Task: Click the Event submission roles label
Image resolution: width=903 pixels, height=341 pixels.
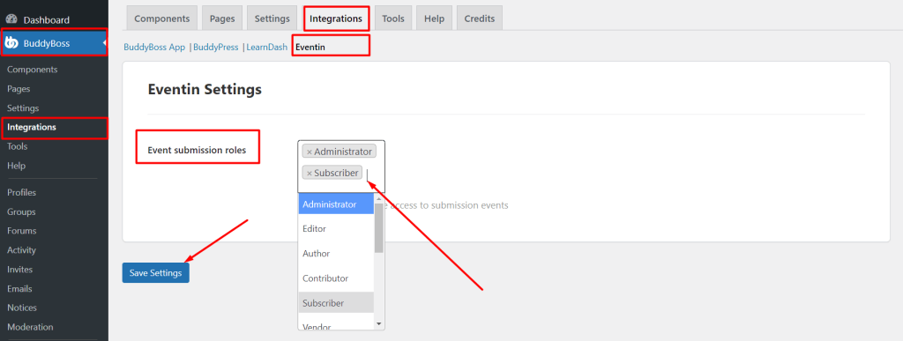Action: tap(197, 150)
